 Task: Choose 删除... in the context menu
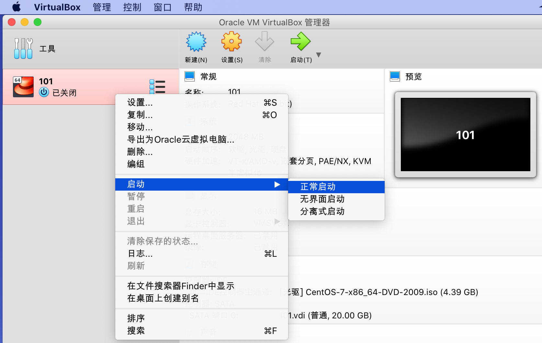tap(201, 152)
